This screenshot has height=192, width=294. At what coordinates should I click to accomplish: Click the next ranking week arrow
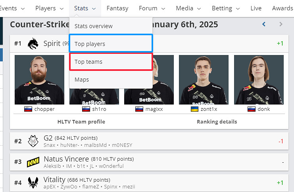click(x=281, y=24)
